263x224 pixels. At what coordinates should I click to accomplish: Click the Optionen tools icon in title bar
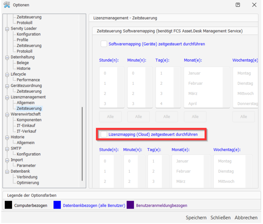6,5
